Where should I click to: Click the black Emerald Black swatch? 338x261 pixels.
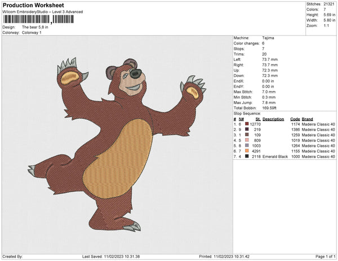(247, 156)
